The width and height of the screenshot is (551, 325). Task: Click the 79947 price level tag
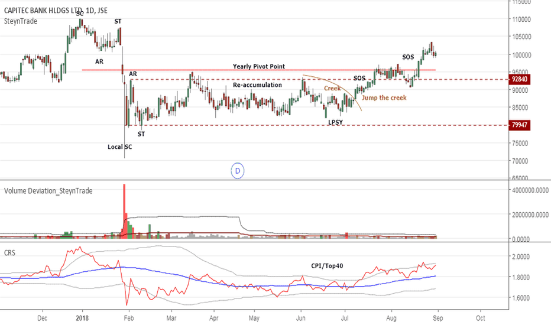click(x=520, y=125)
